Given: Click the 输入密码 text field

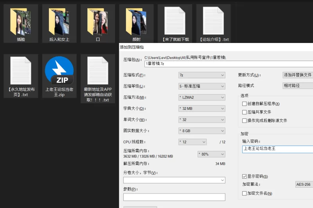Looking at the screenshot, I should (277, 149).
